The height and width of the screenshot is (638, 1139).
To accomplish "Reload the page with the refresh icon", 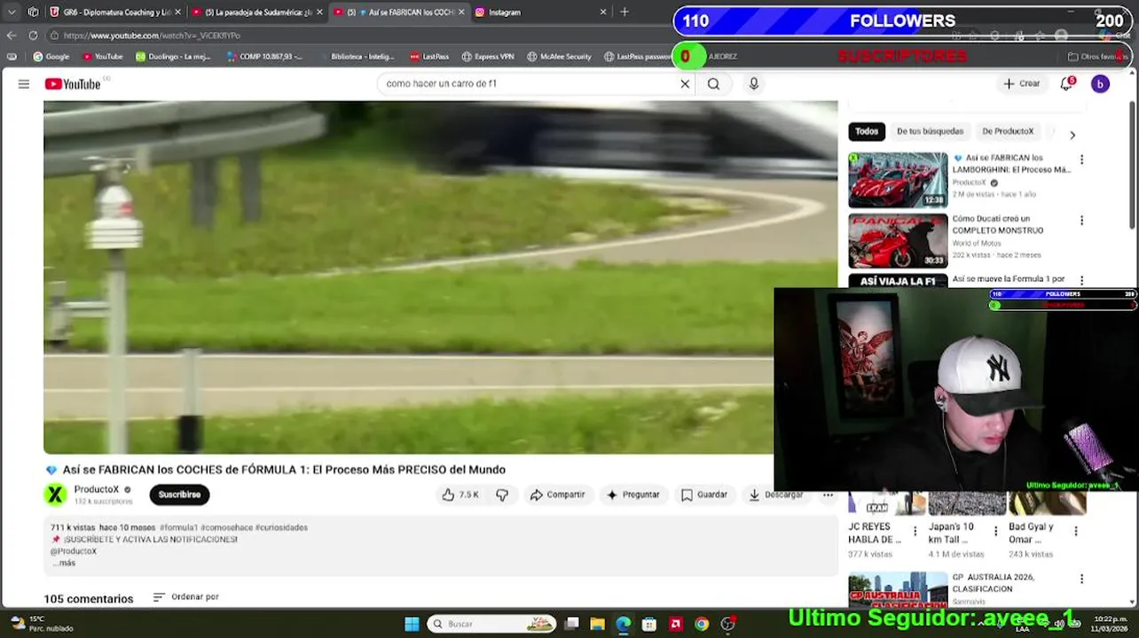I will [x=33, y=35].
